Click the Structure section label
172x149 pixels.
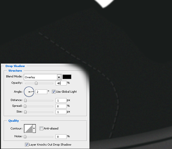pos(15,71)
